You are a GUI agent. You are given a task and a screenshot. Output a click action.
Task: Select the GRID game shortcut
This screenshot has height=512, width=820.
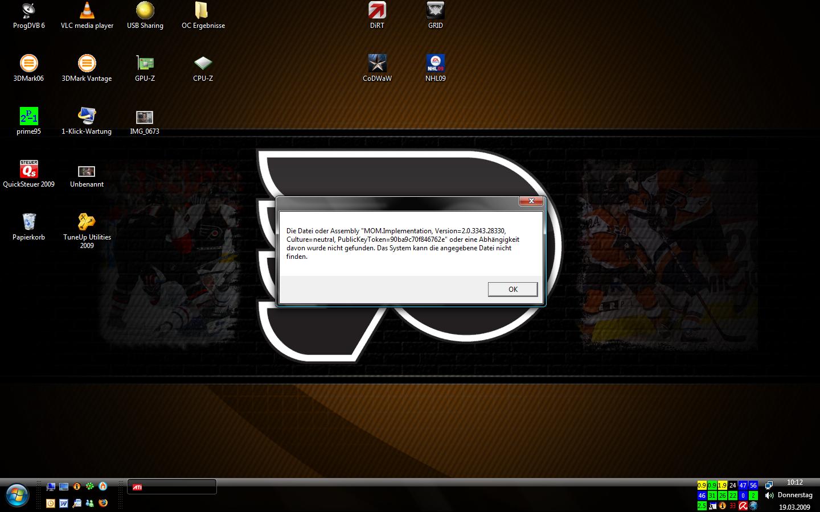click(436, 15)
